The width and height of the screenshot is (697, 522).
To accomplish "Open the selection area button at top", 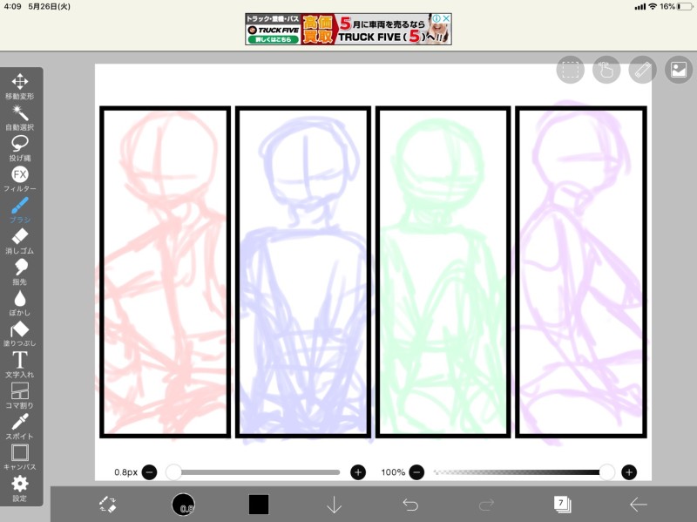I will coord(571,70).
